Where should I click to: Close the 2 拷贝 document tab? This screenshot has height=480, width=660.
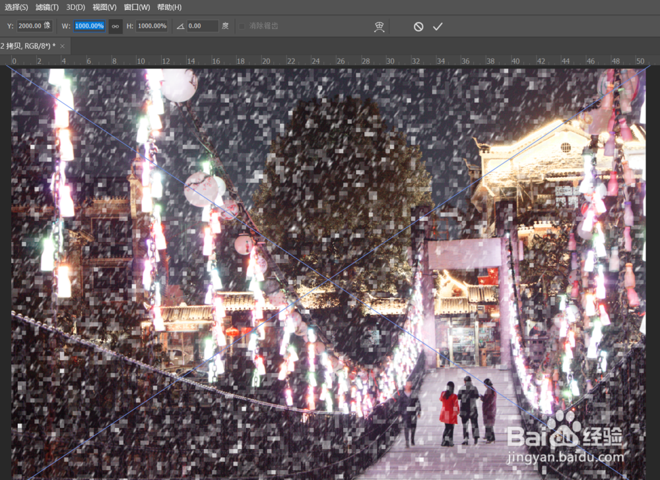tap(61, 46)
